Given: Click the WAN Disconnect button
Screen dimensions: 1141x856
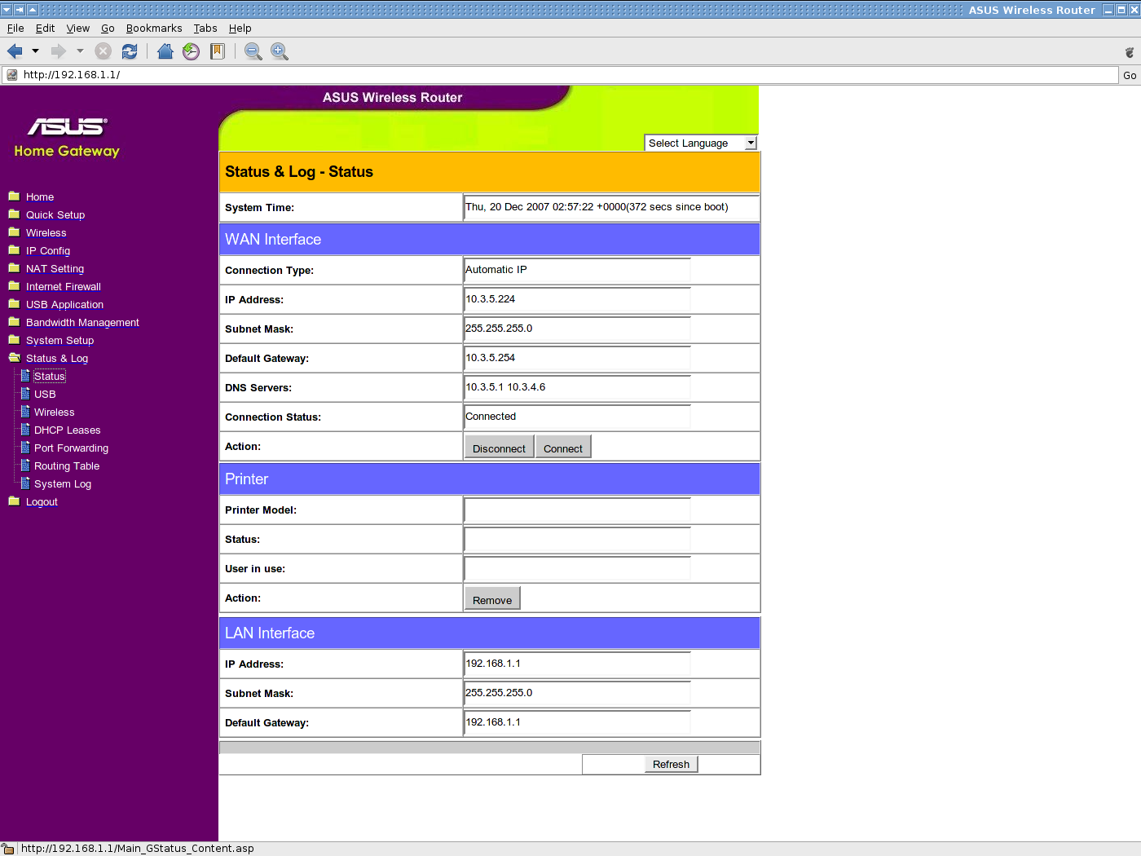Looking at the screenshot, I should coord(499,448).
